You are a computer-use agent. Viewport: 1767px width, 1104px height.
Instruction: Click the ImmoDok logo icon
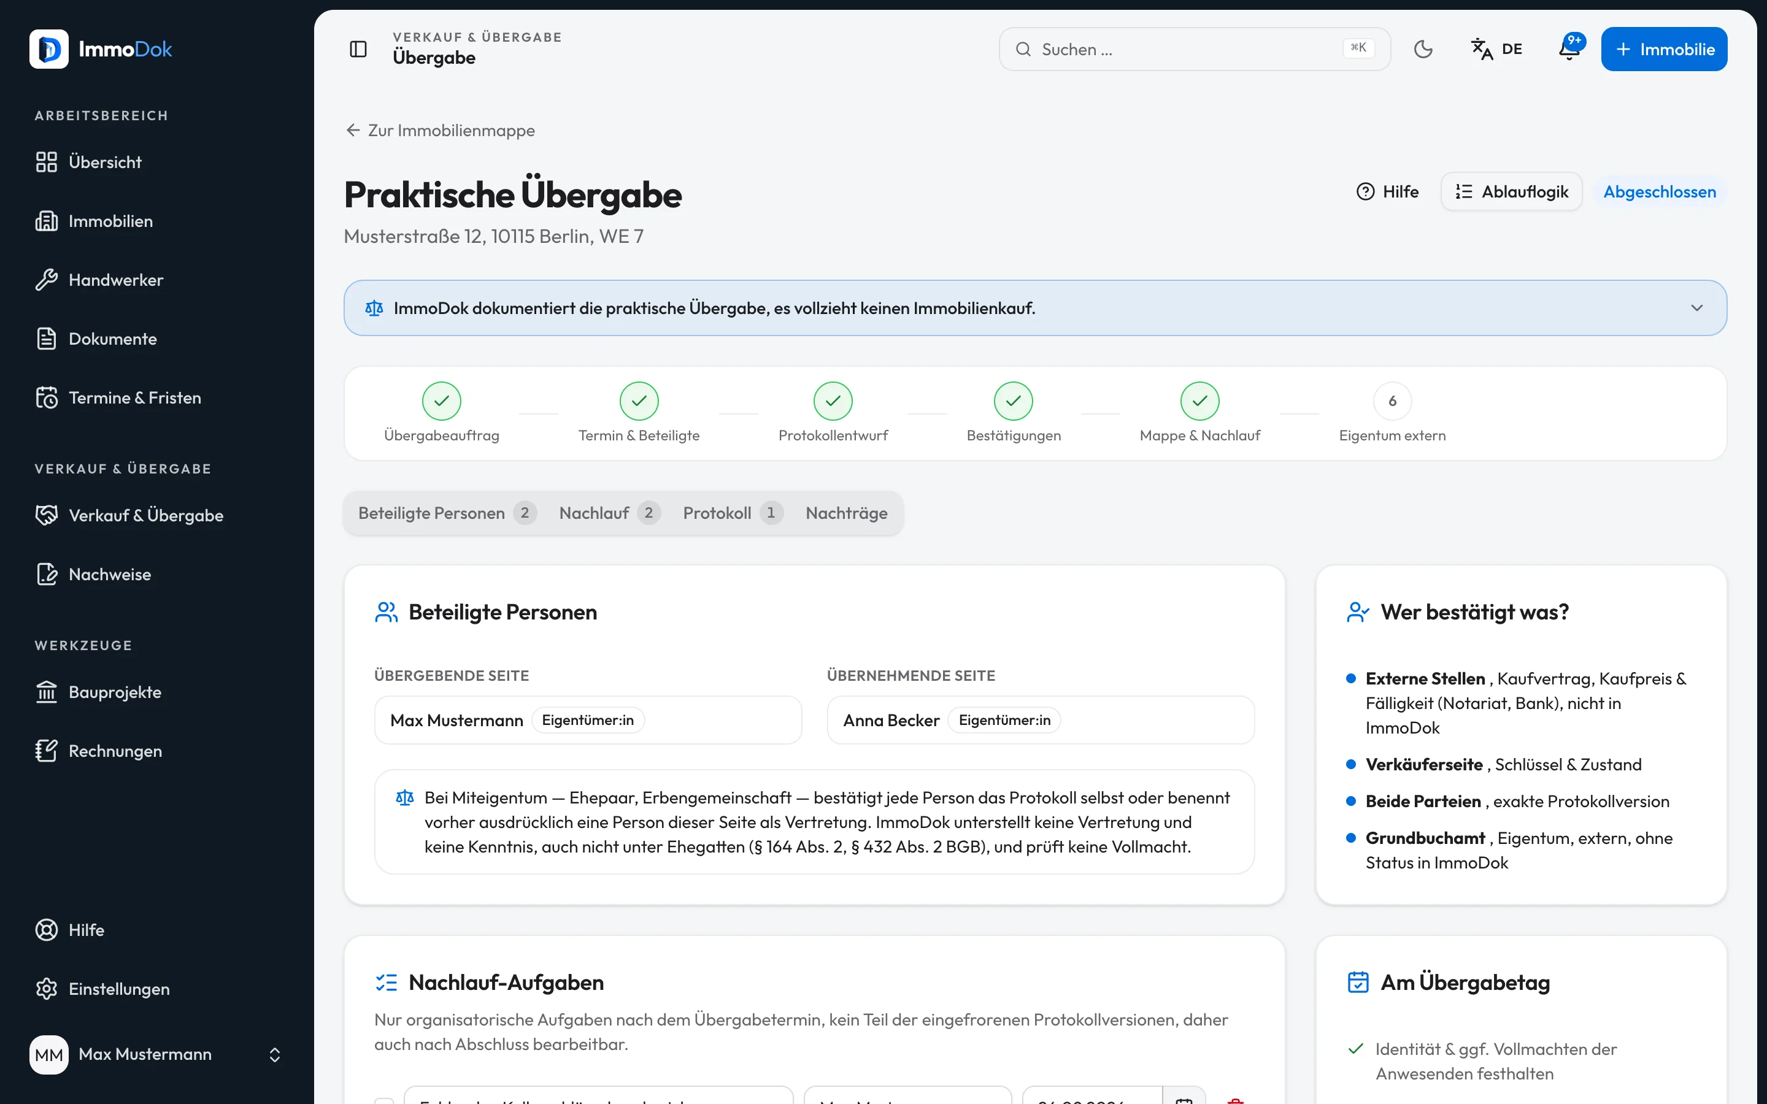(x=49, y=49)
